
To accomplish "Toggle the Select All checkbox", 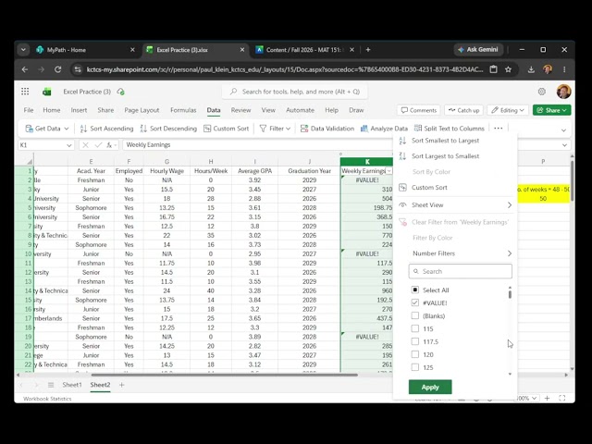I will point(415,290).
